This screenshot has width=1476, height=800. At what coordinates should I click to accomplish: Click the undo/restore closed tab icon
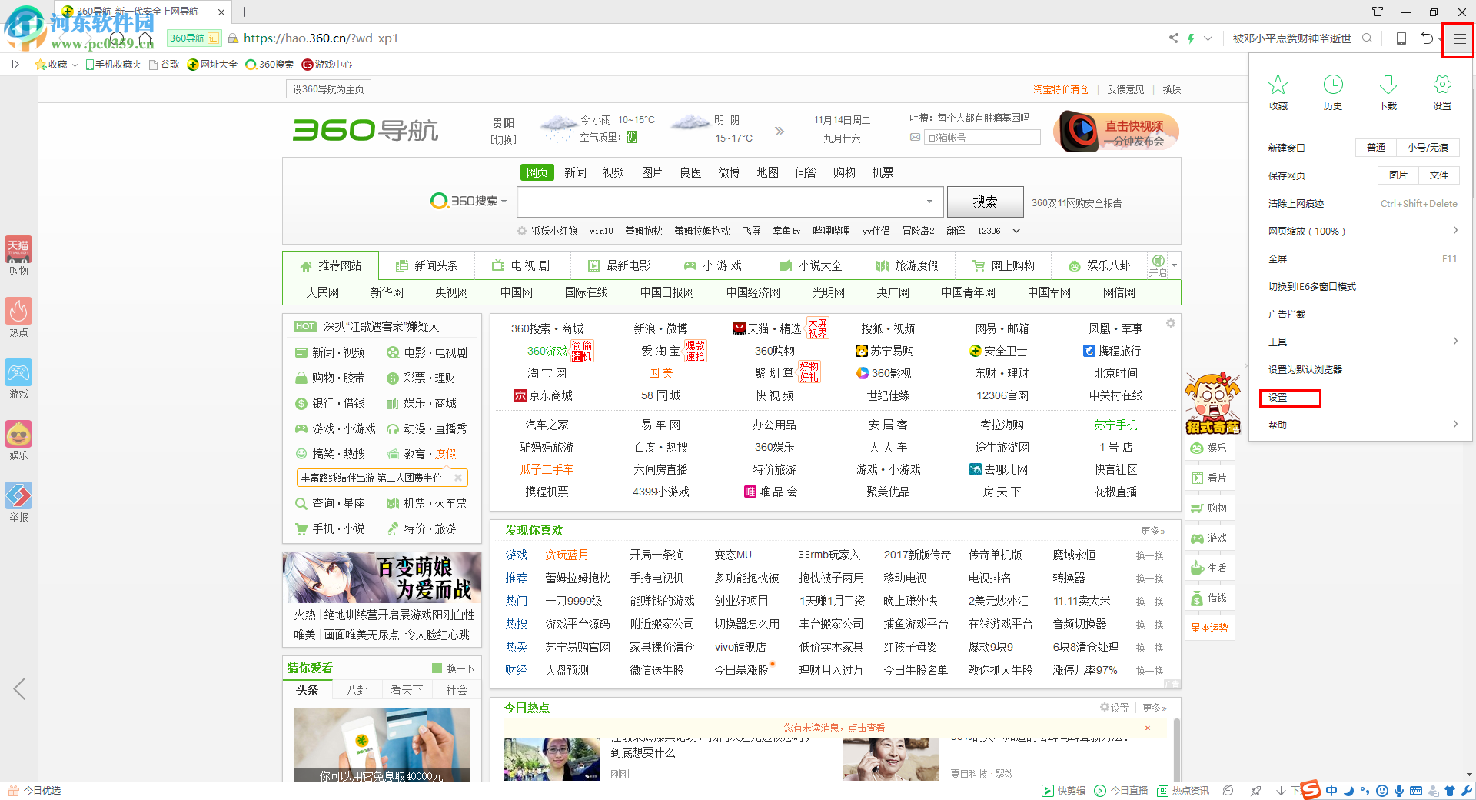(1427, 38)
